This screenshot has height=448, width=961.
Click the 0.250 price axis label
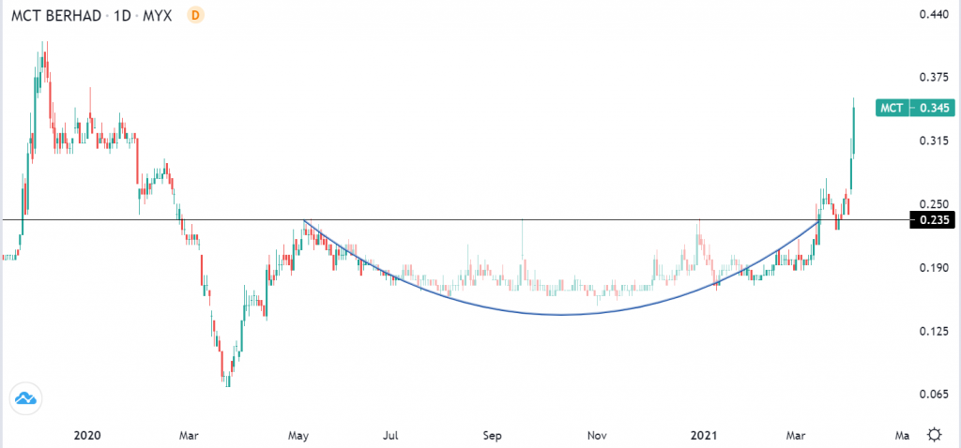(x=933, y=203)
